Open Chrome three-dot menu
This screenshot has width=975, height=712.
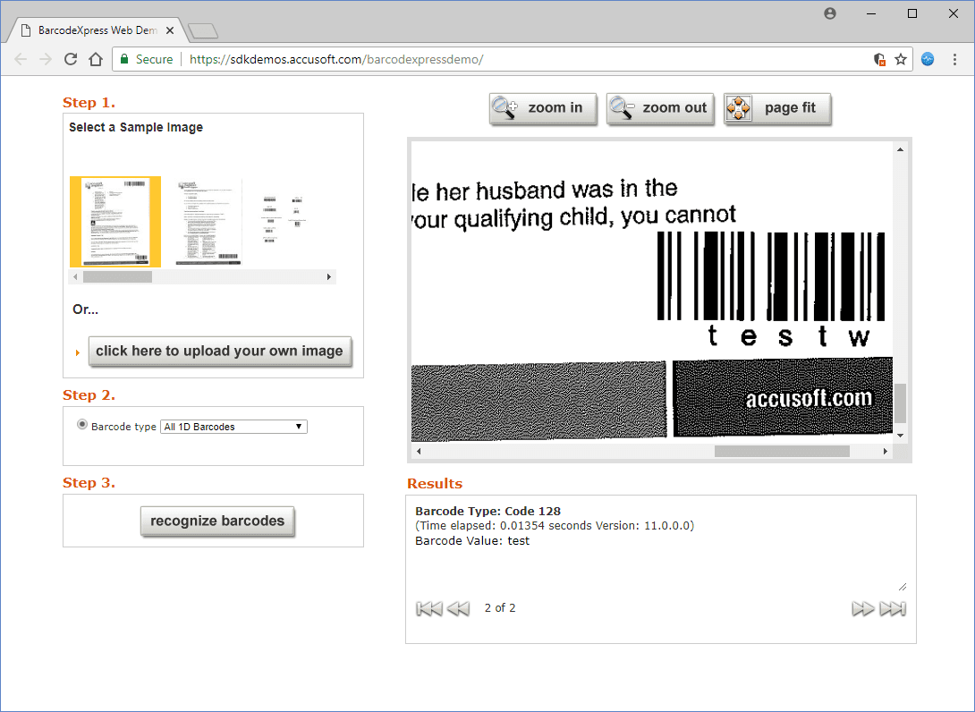tap(954, 59)
